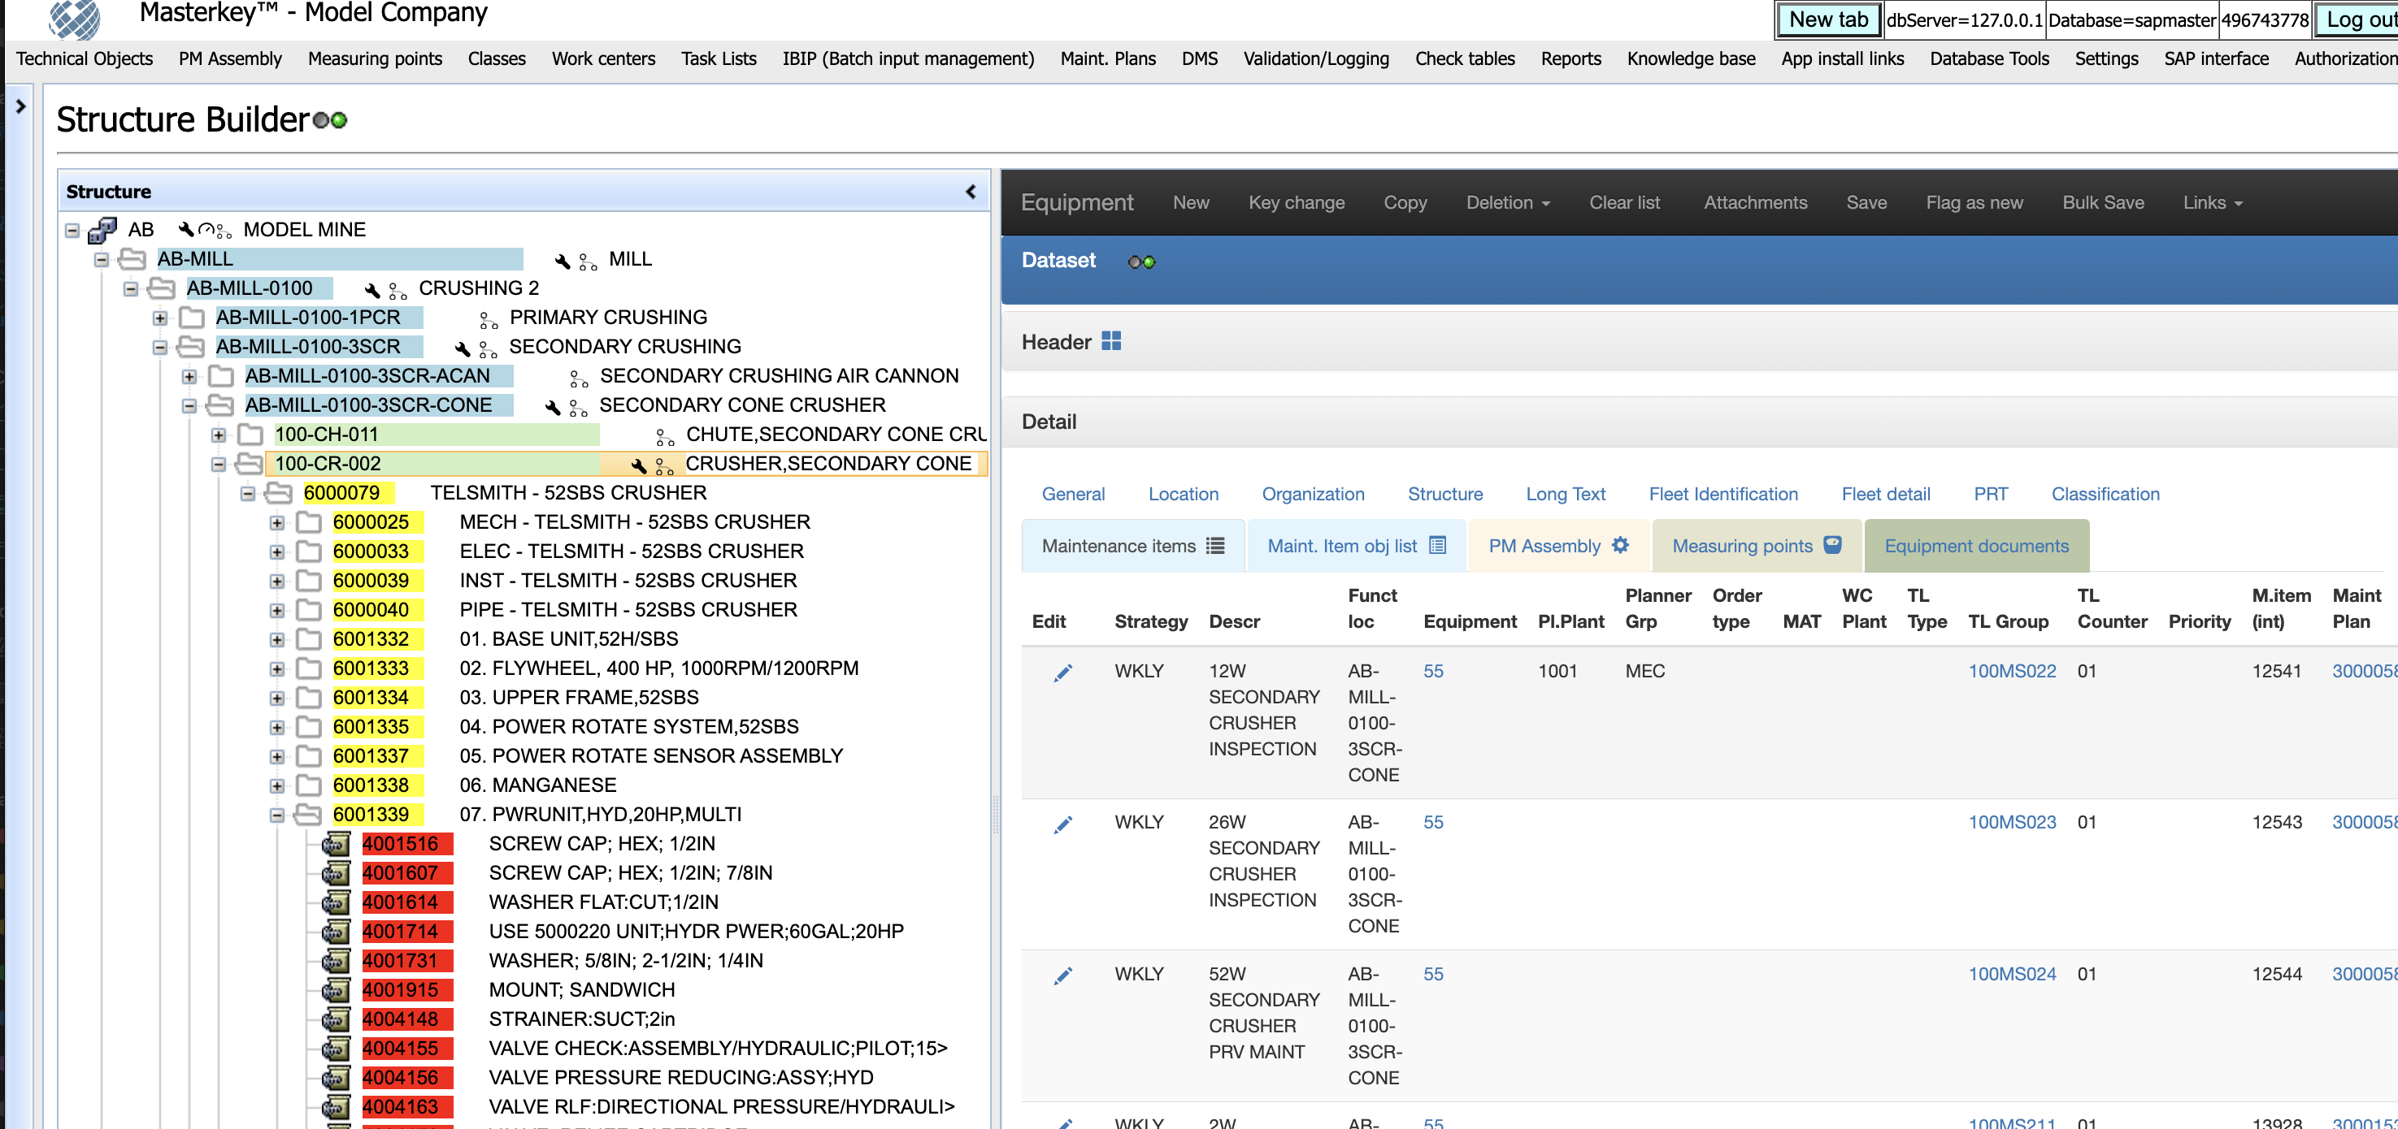Screen dimensions: 2398x1129
Task: Click the edit pencil for 52W Secondary Crusher PRV Maint
Action: (1062, 975)
